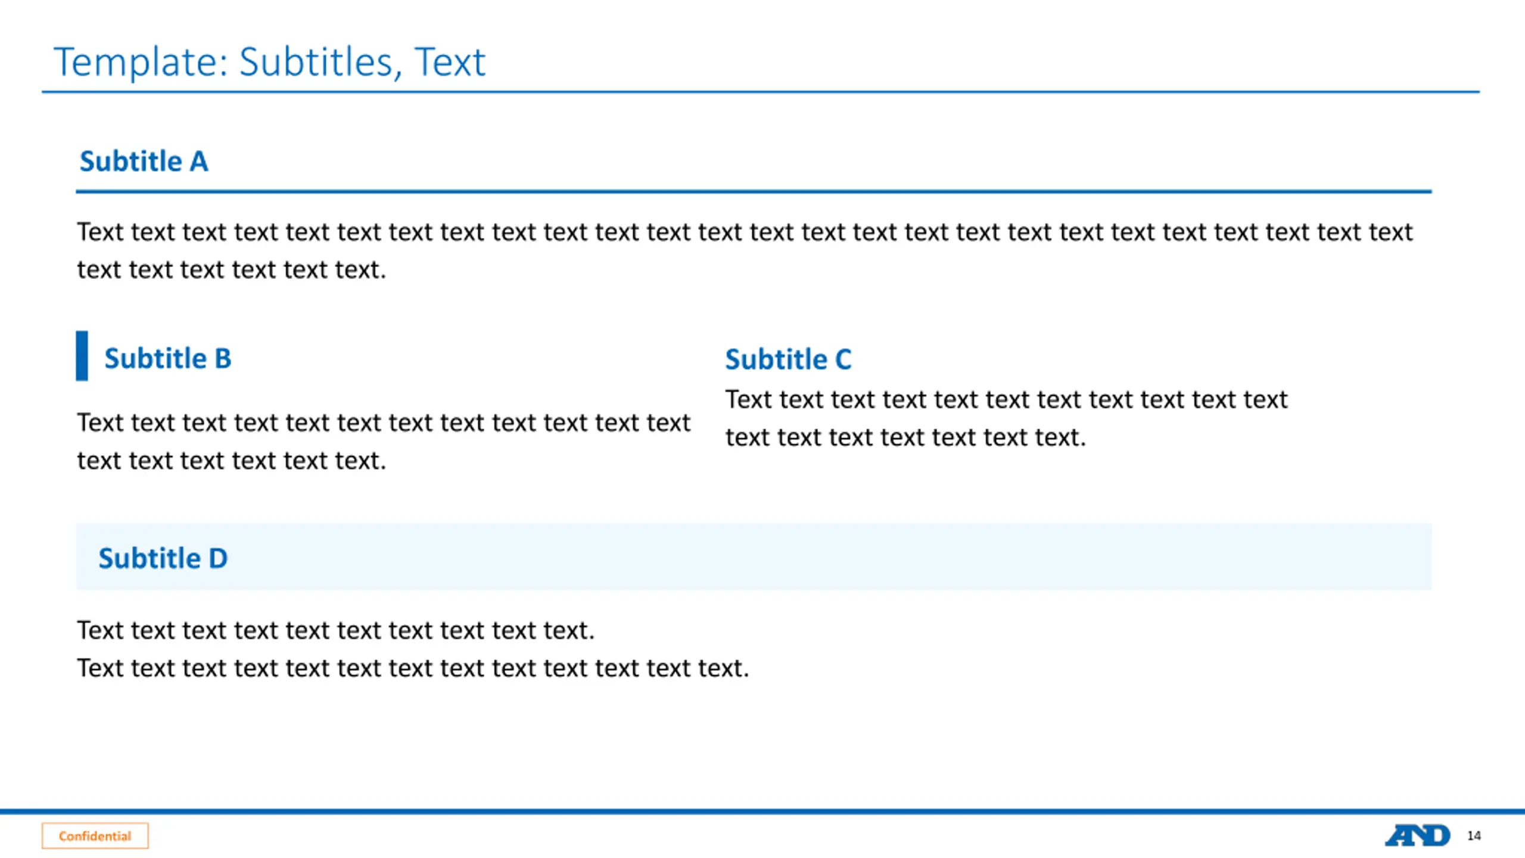Click the paragraph text under Subtitle C
1525x858 pixels.
click(1006, 418)
